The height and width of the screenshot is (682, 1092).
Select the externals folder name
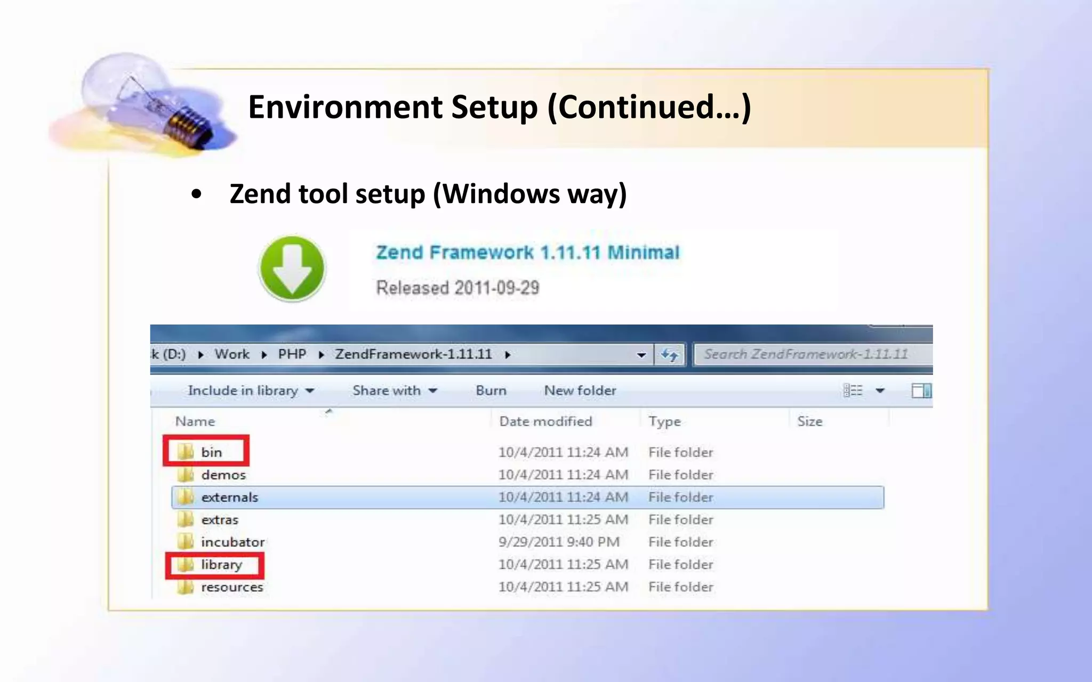pyautogui.click(x=230, y=497)
